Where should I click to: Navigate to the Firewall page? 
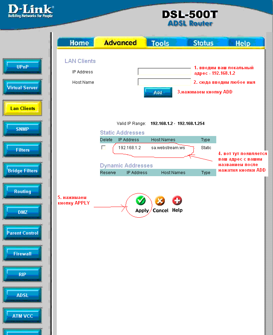pos(22,254)
